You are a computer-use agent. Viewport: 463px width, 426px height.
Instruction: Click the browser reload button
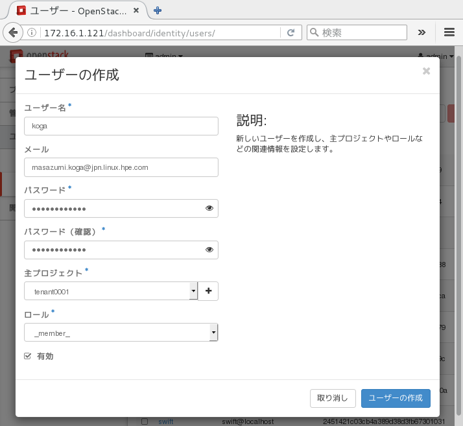coord(291,32)
